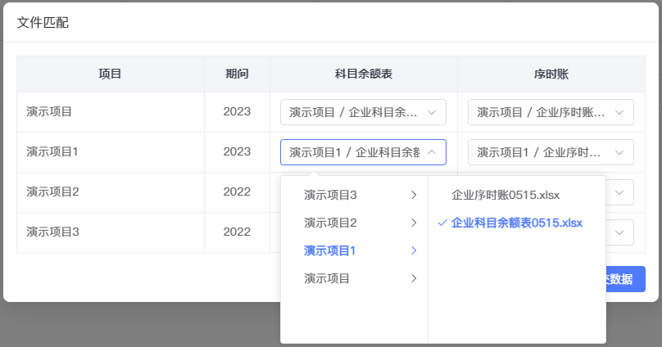Open 序时账 dropdown for 演示项目1 row
The width and height of the screenshot is (662, 347).
[x=551, y=152]
